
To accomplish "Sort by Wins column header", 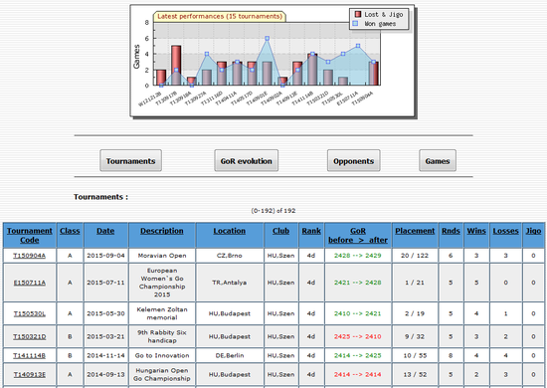I will 476,231.
